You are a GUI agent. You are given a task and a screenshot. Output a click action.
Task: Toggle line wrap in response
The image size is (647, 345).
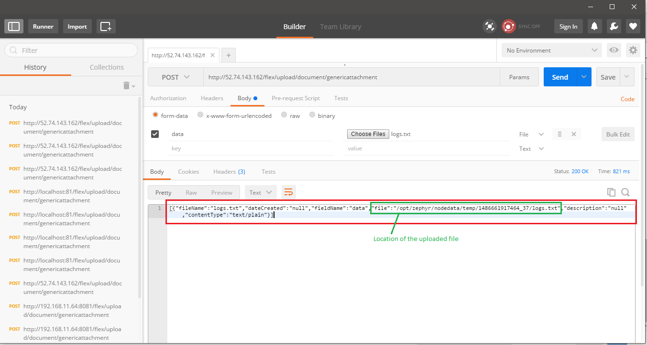(x=288, y=192)
